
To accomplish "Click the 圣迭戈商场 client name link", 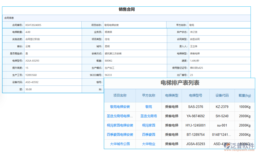I will [x=149, y=116].
